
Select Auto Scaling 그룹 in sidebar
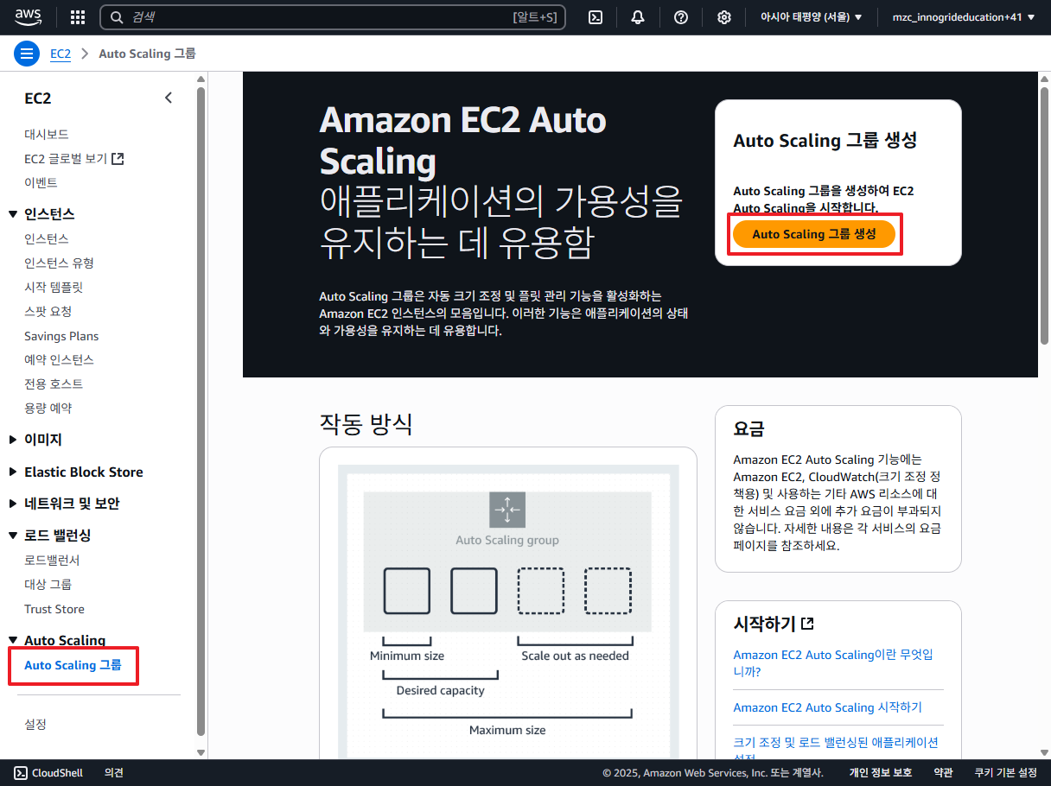coord(73,665)
